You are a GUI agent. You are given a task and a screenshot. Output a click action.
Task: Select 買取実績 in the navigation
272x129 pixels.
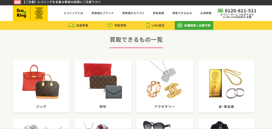[158, 13]
